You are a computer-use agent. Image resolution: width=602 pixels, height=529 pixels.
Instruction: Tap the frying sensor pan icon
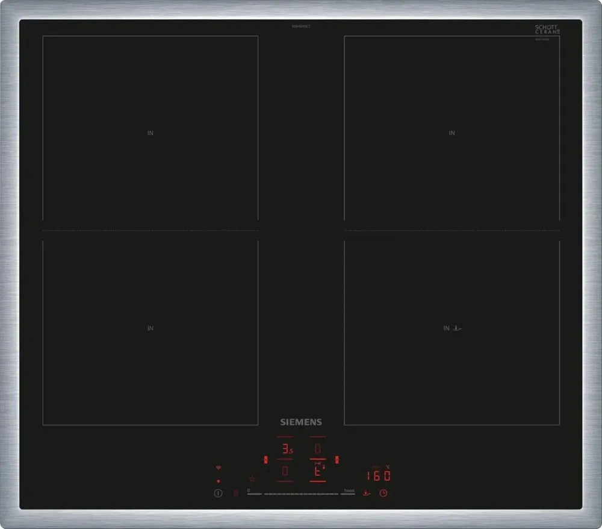(x=366, y=493)
